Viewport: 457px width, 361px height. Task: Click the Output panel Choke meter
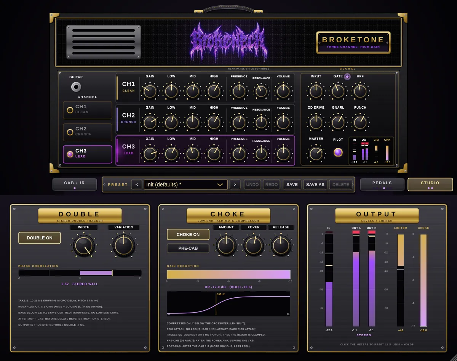coord(423,280)
